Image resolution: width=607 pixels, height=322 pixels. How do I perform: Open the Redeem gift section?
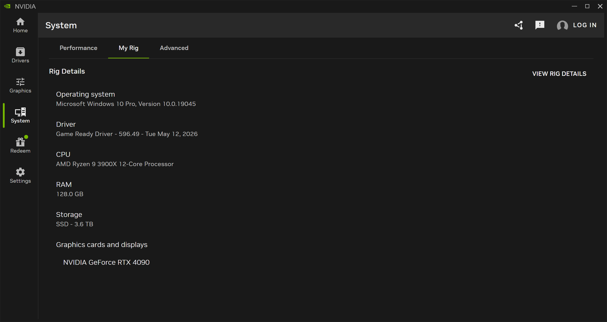pos(20,146)
